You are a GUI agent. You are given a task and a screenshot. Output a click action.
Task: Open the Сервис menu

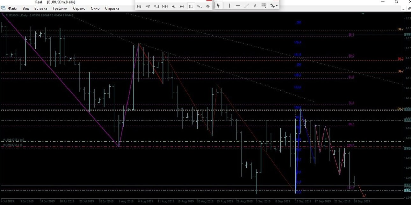pyautogui.click(x=79, y=8)
